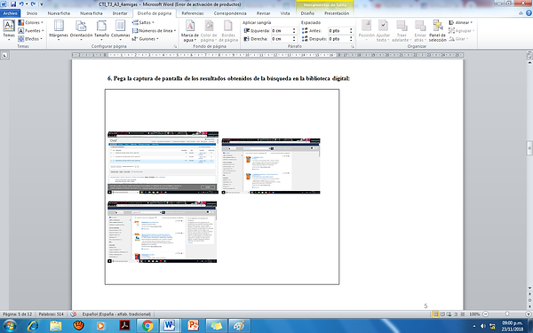
Task: Switch to the Revisar tab
Action: (264, 13)
